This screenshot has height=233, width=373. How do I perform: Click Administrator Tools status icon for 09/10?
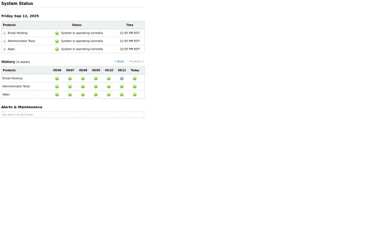pos(109,86)
